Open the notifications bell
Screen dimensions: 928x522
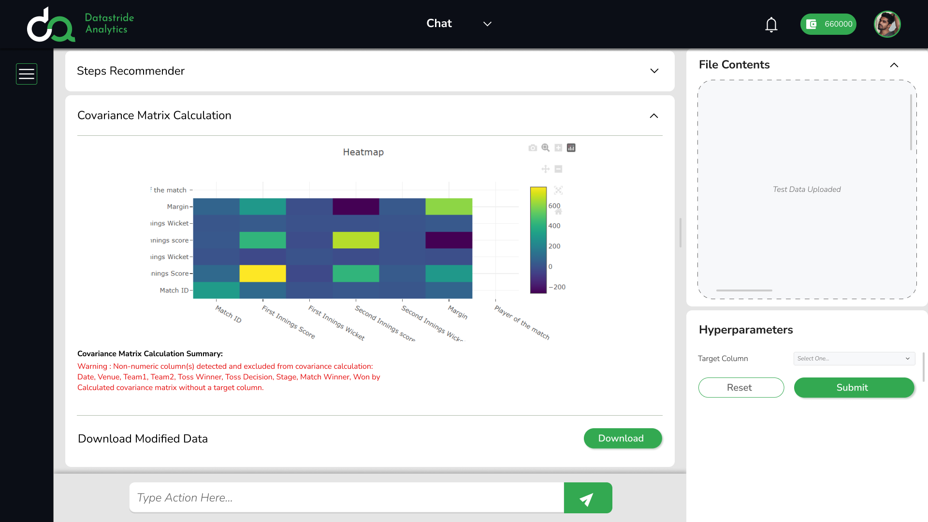tap(771, 25)
